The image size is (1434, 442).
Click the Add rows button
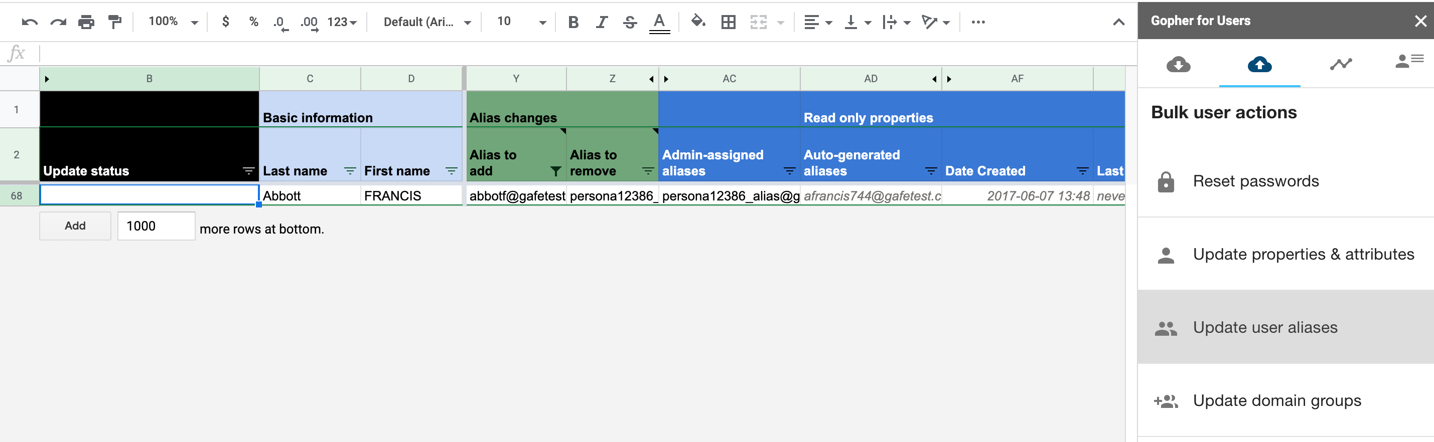point(75,226)
